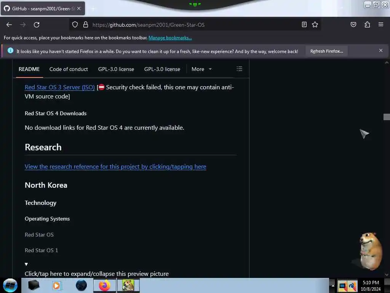Open the Firefox hamburger menu
This screenshot has width=390, height=293.
coord(380,24)
